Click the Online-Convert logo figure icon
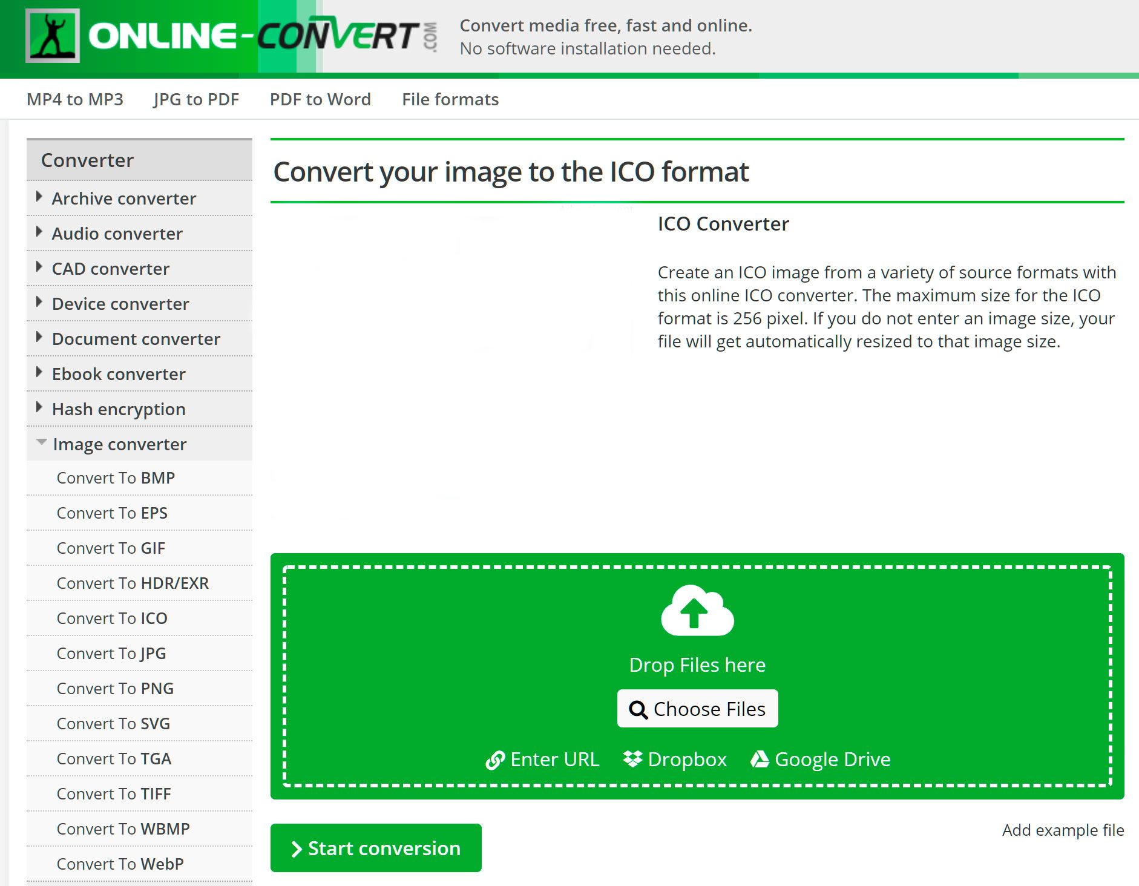1139x886 pixels. [x=52, y=36]
